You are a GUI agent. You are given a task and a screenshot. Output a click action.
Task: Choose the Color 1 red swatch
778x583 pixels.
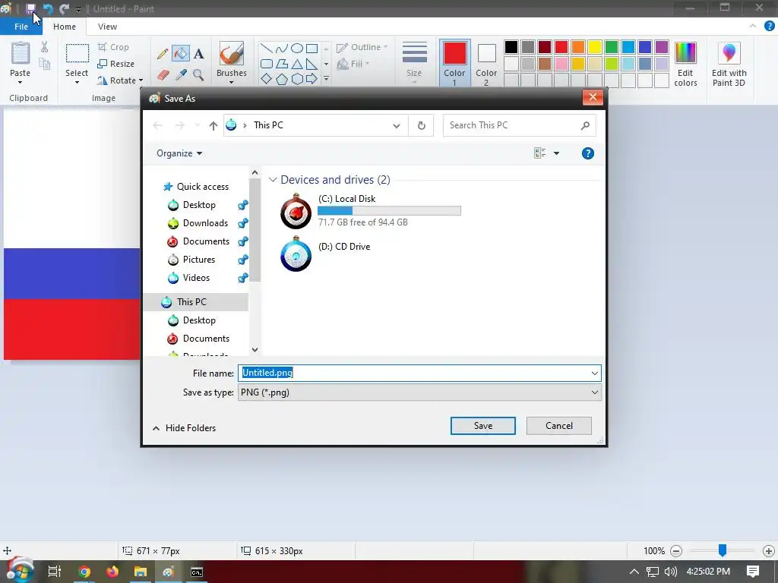[454, 53]
